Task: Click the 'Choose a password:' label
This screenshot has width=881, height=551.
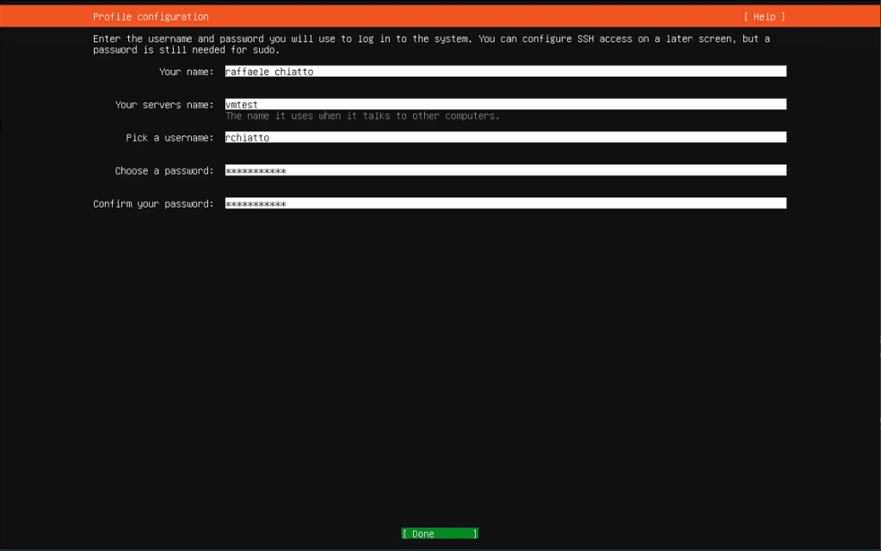Action: pos(164,171)
